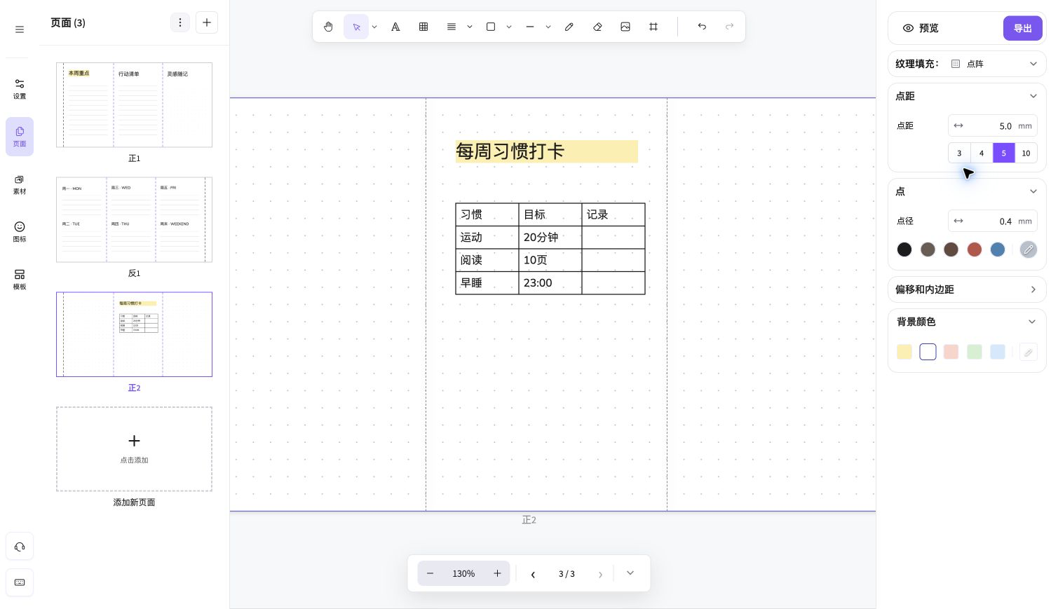1058x609 pixels.
Task: Select page thumbnail 正1
Action: click(x=134, y=104)
